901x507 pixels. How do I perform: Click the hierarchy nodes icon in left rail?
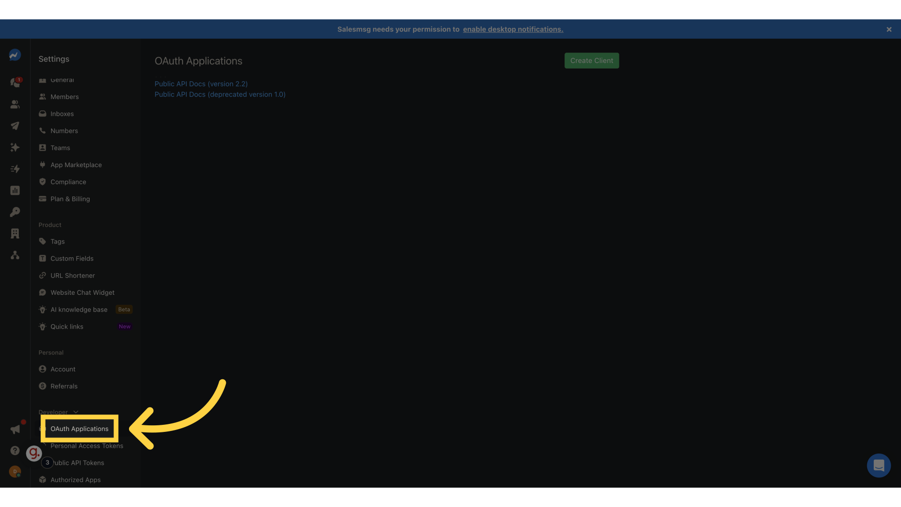[15, 255]
